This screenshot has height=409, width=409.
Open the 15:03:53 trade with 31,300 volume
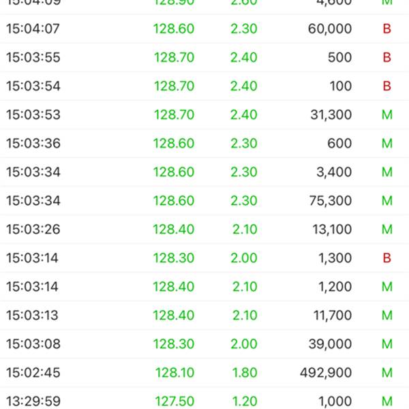click(204, 115)
